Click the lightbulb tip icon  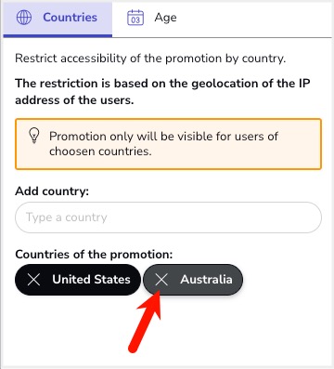coord(34,136)
